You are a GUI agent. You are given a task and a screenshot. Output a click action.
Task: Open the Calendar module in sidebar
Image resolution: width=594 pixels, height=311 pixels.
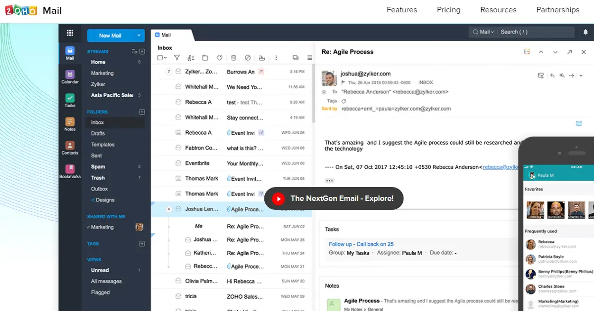coord(70,77)
